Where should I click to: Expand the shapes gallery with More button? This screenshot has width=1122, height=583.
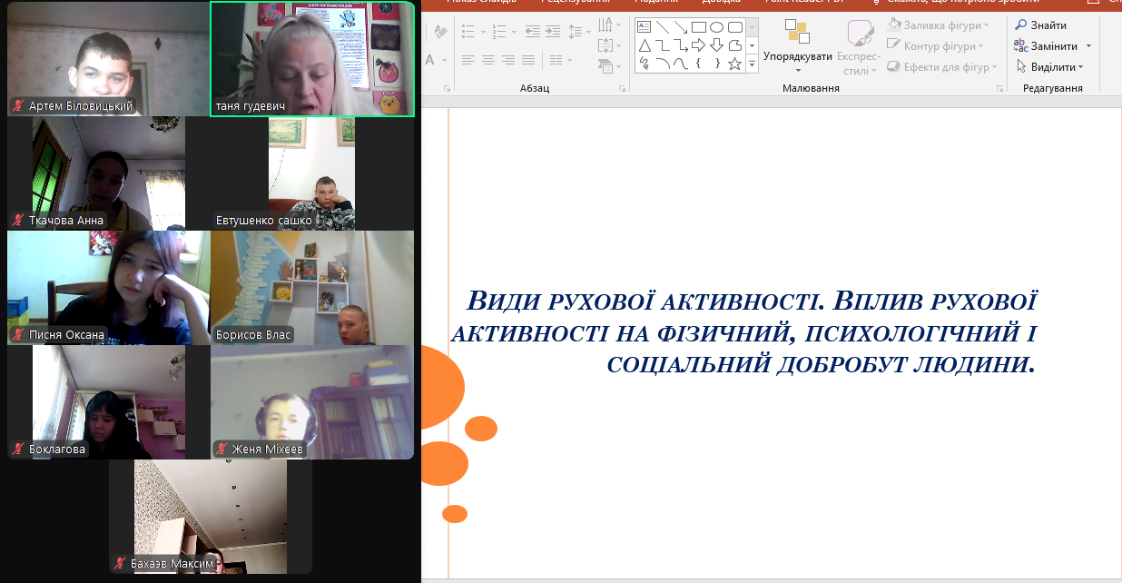752,64
